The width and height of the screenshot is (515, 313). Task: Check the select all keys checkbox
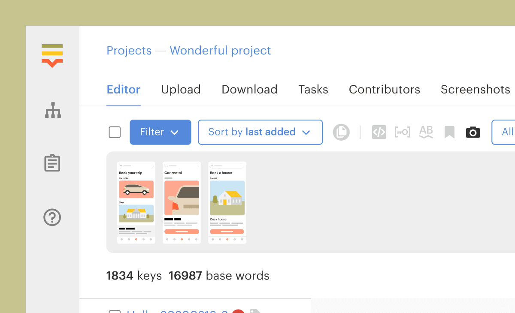coord(115,132)
